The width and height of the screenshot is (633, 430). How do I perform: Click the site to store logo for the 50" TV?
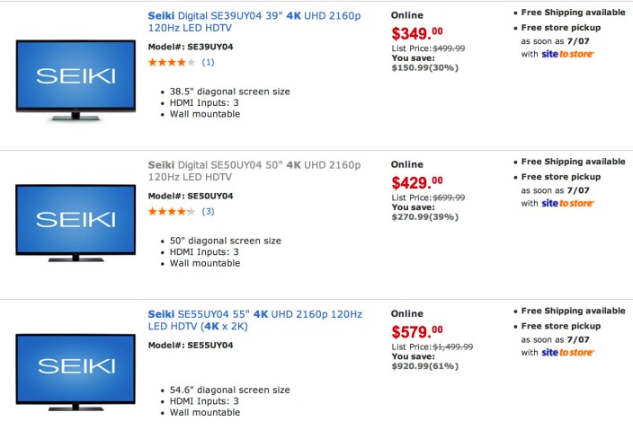(x=567, y=203)
